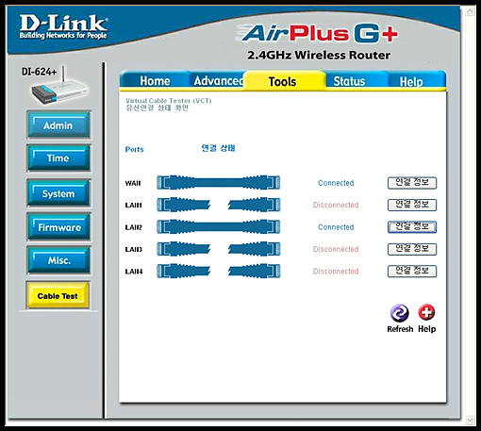Click the 2.4GHz Wireless Router title text
The image size is (481, 431).
[x=319, y=55]
